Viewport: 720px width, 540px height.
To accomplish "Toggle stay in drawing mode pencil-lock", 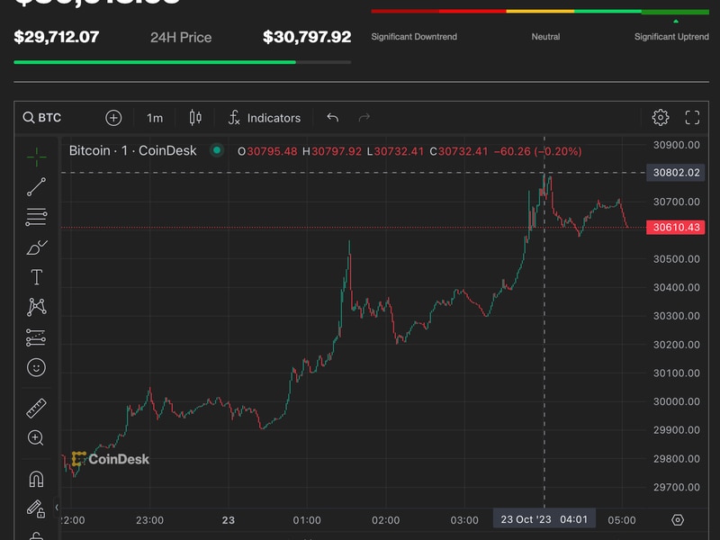I will [36, 508].
